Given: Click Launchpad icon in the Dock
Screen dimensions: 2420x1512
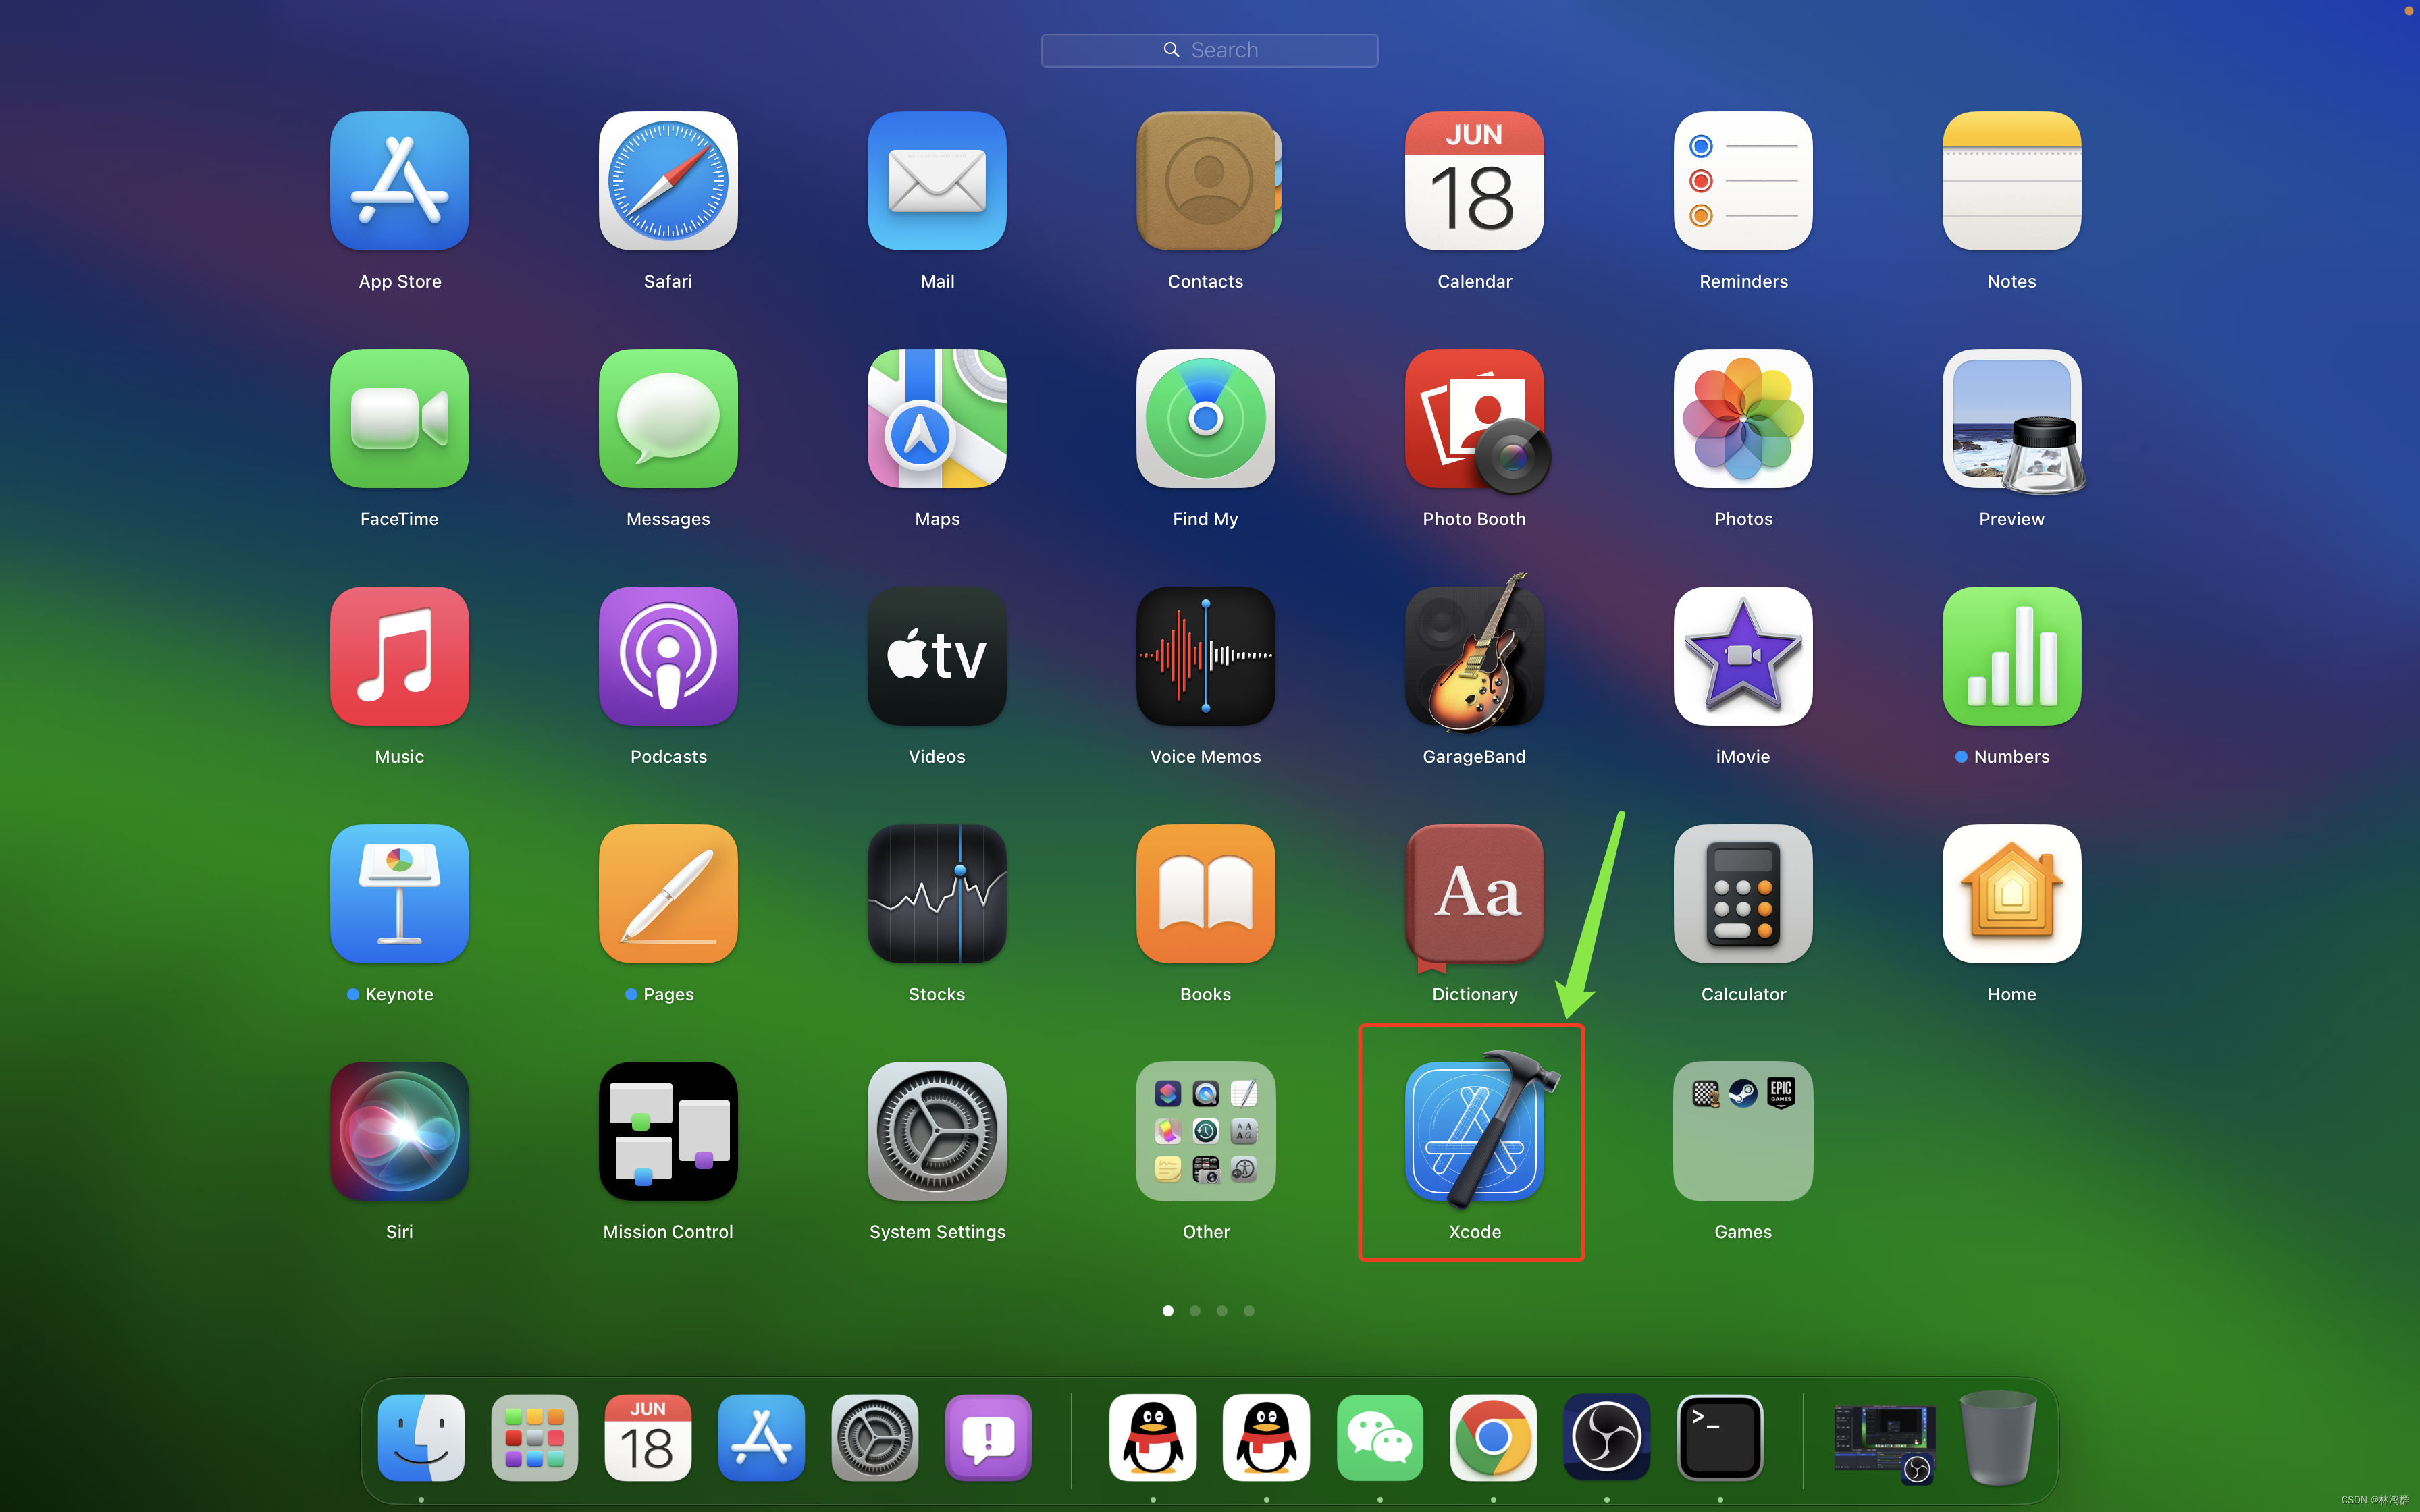Looking at the screenshot, I should click(x=534, y=1437).
